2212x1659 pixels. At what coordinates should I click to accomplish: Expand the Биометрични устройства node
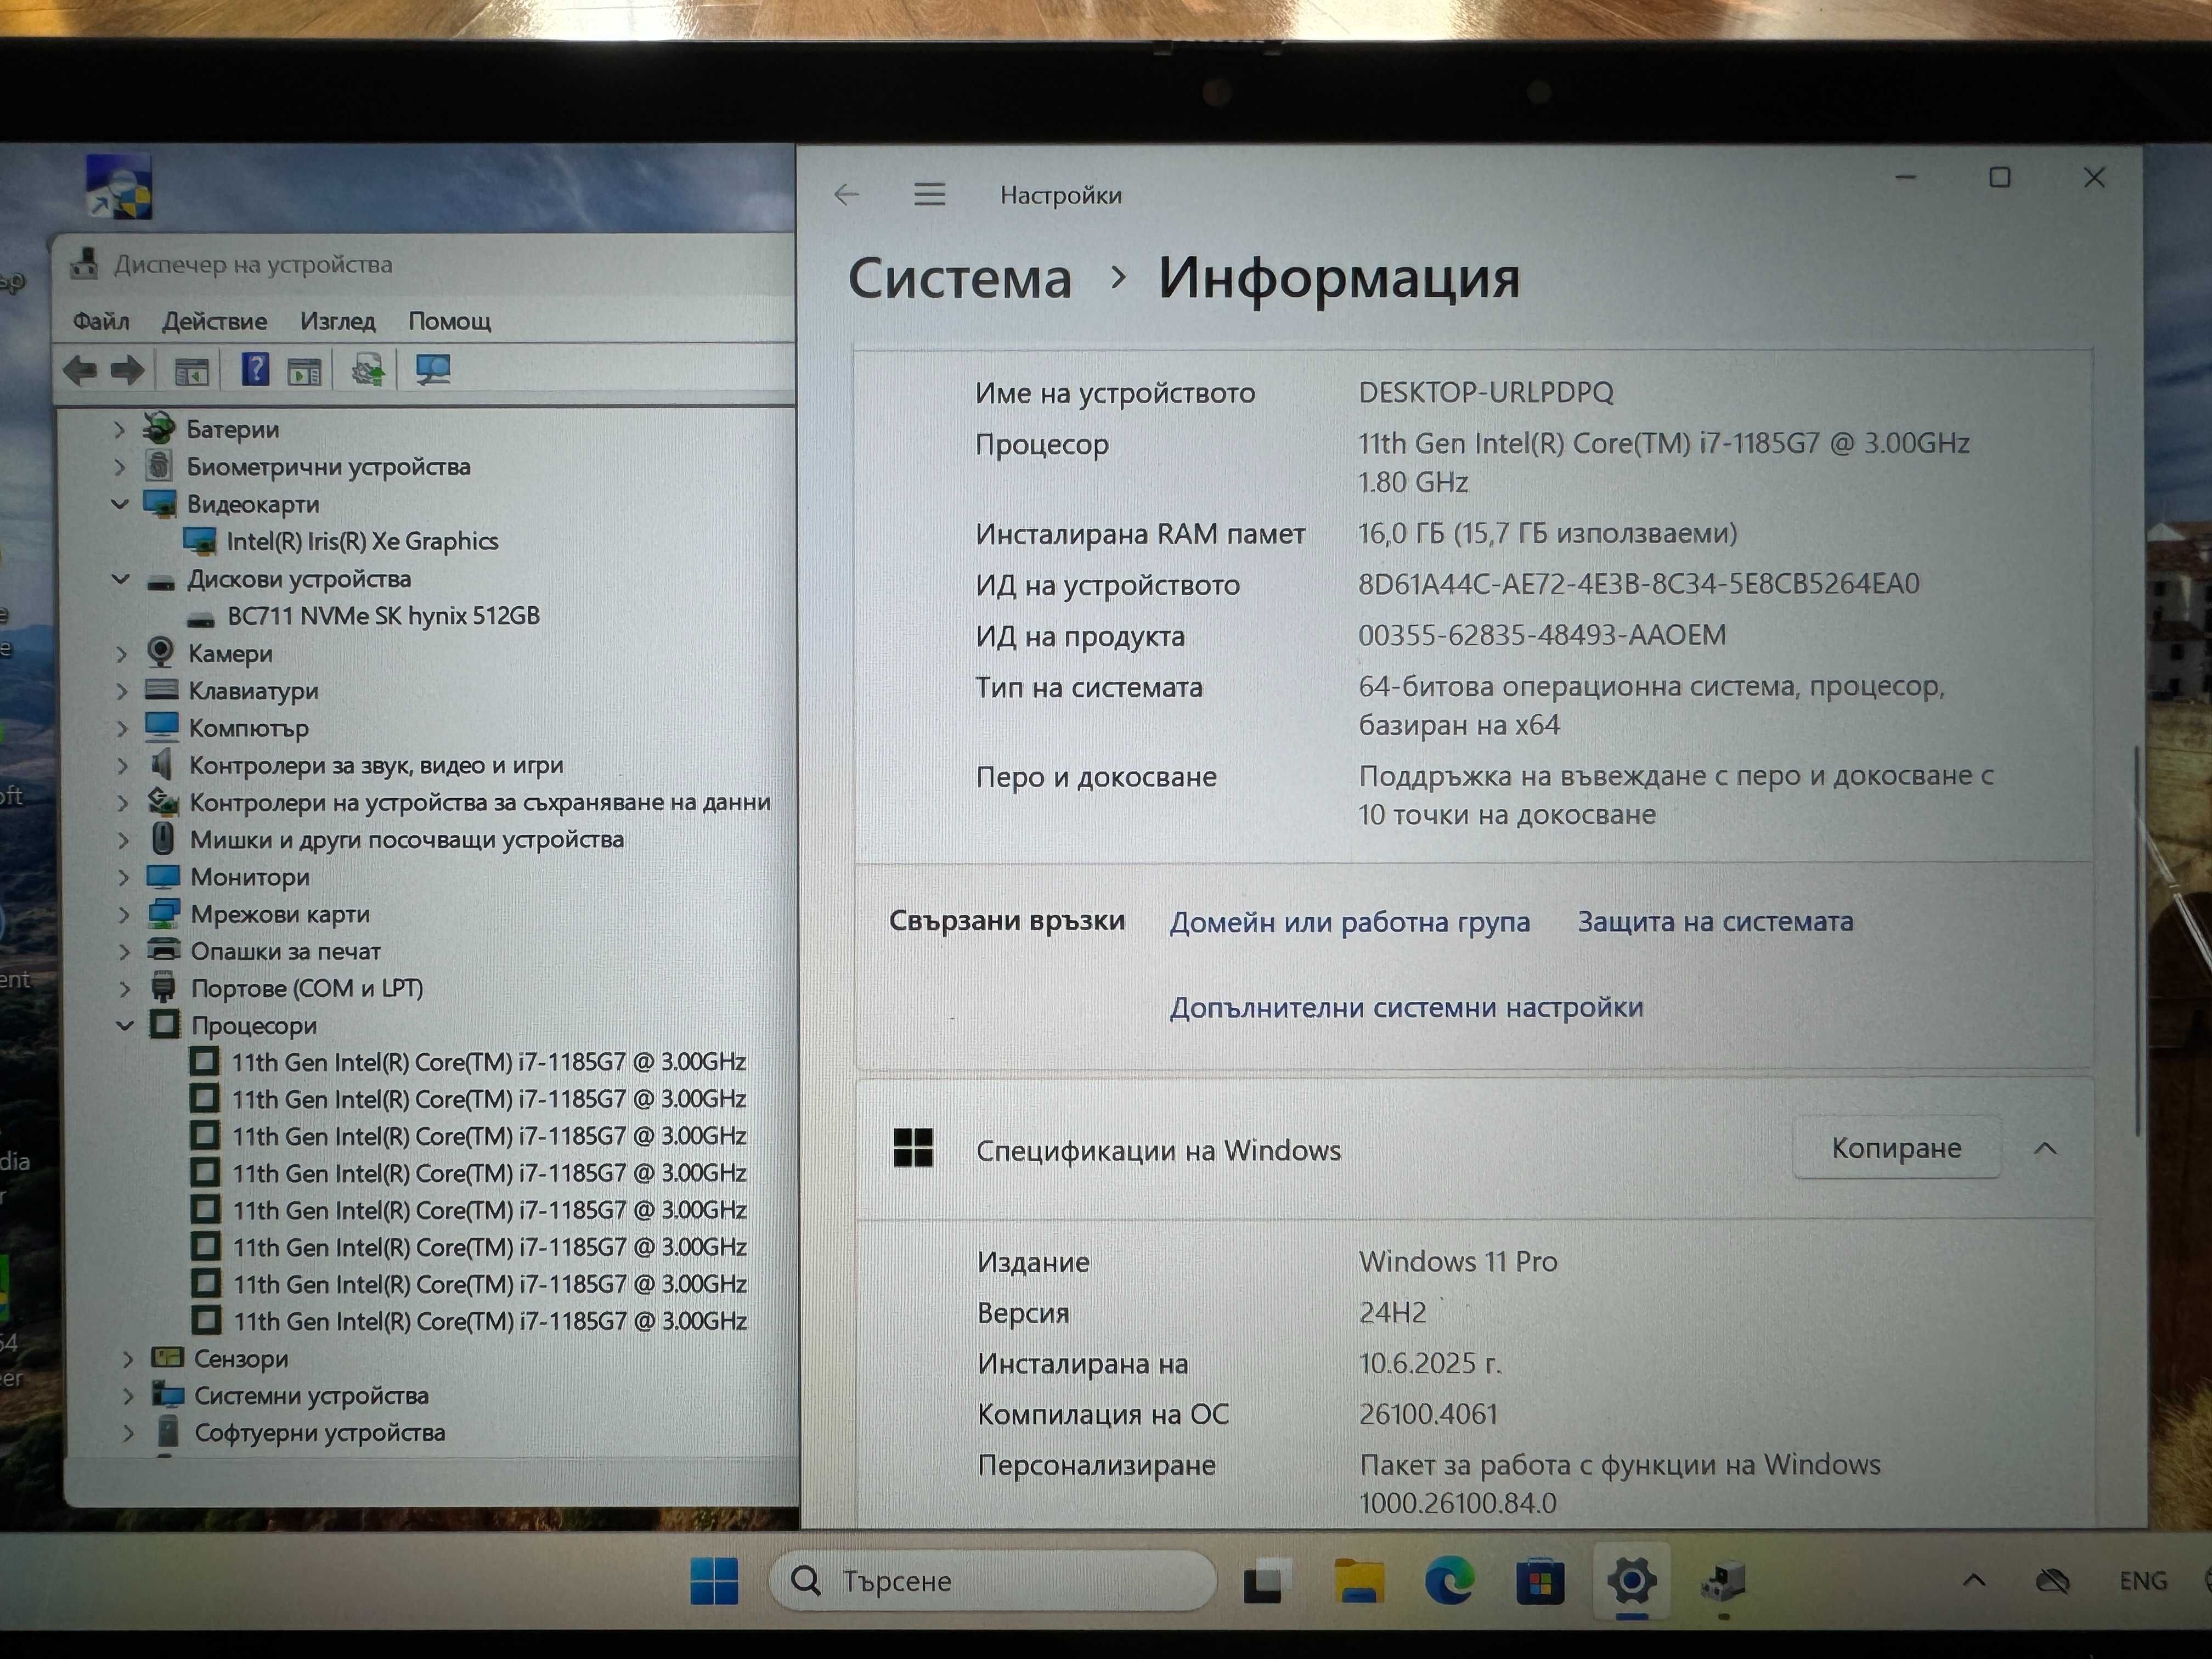point(120,467)
